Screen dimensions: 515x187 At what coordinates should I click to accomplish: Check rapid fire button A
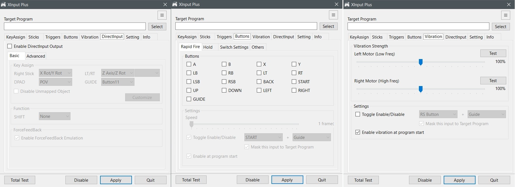pos(189,64)
